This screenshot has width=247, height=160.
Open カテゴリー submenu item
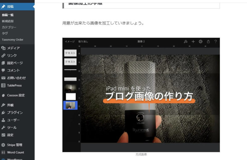click(x=9, y=27)
